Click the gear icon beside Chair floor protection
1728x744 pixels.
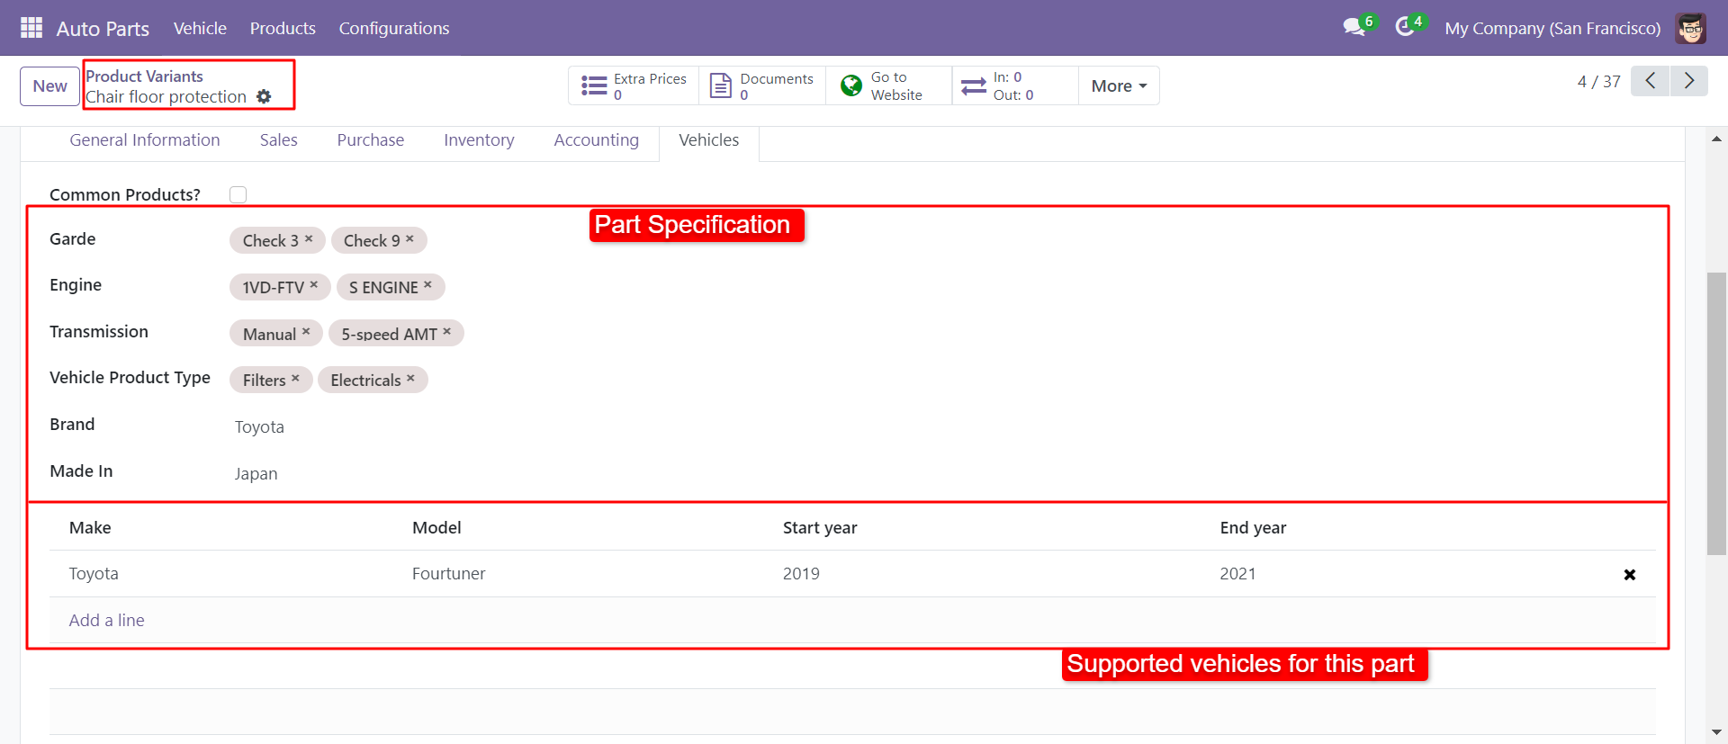click(264, 96)
